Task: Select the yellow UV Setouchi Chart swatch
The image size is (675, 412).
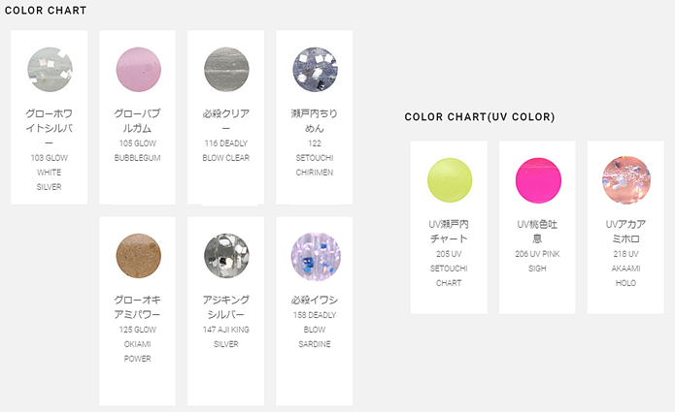Action: (449, 179)
